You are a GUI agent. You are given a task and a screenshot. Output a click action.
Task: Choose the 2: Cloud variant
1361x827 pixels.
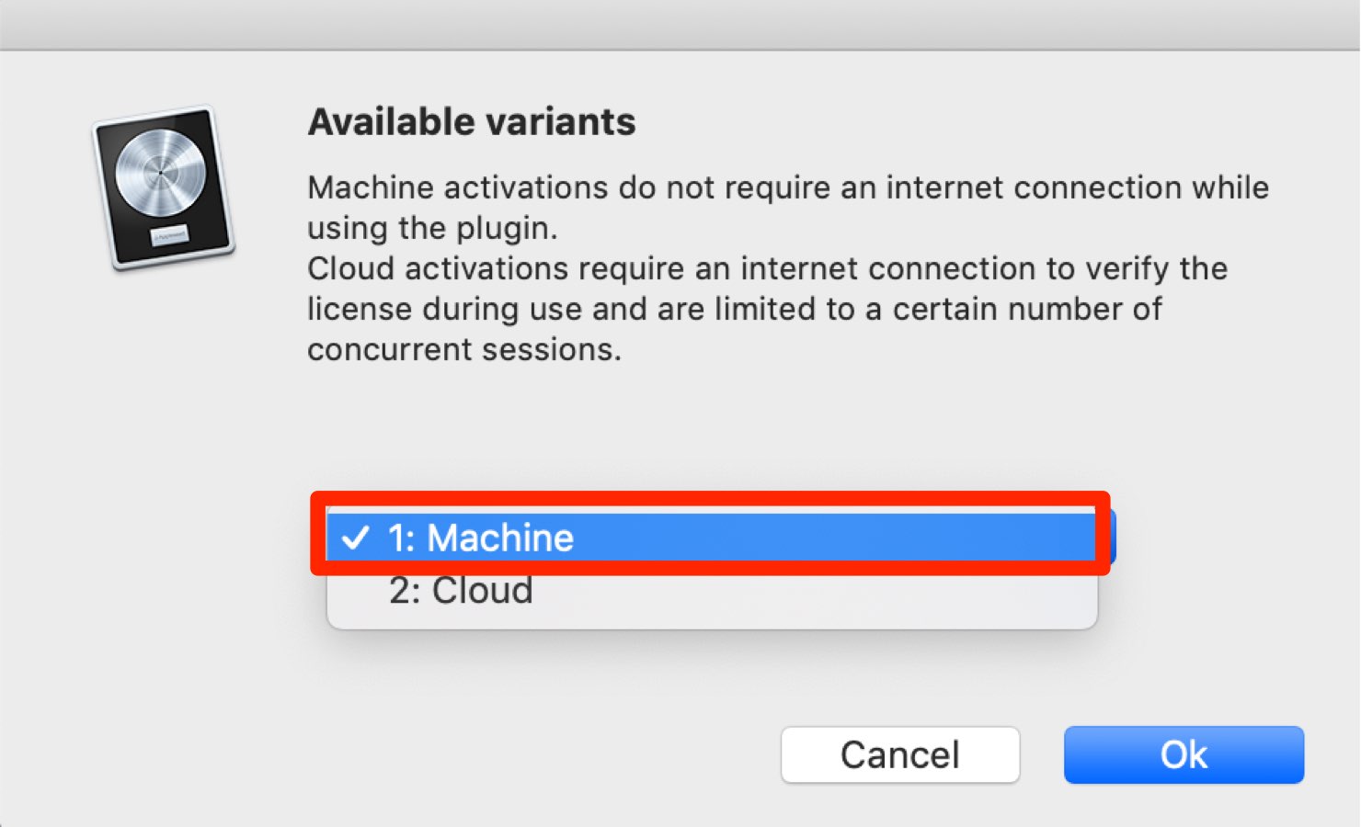click(x=712, y=591)
